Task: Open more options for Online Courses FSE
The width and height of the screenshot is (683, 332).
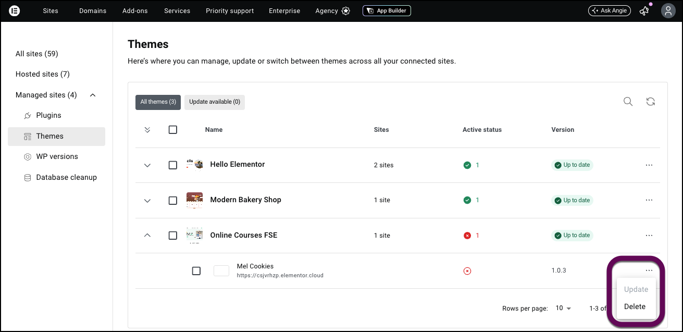Action: point(649,236)
